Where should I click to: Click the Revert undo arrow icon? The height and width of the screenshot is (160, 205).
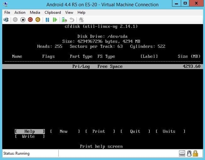click(x=72, y=20)
